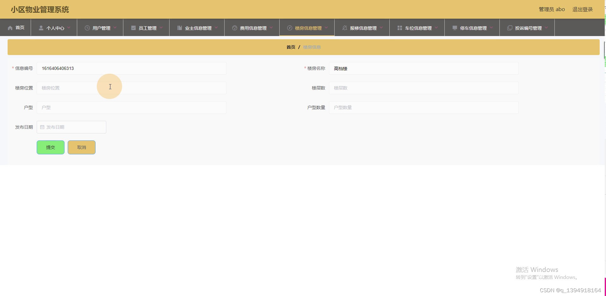Expand the 业主信息管理 dropdown arrow
This screenshot has width=606, height=296.
[216, 28]
